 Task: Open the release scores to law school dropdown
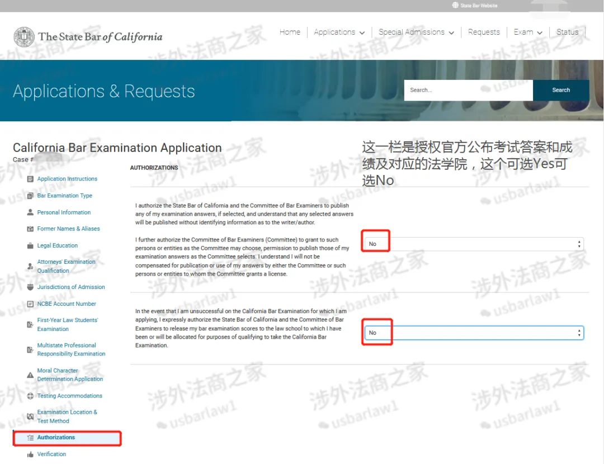474,333
